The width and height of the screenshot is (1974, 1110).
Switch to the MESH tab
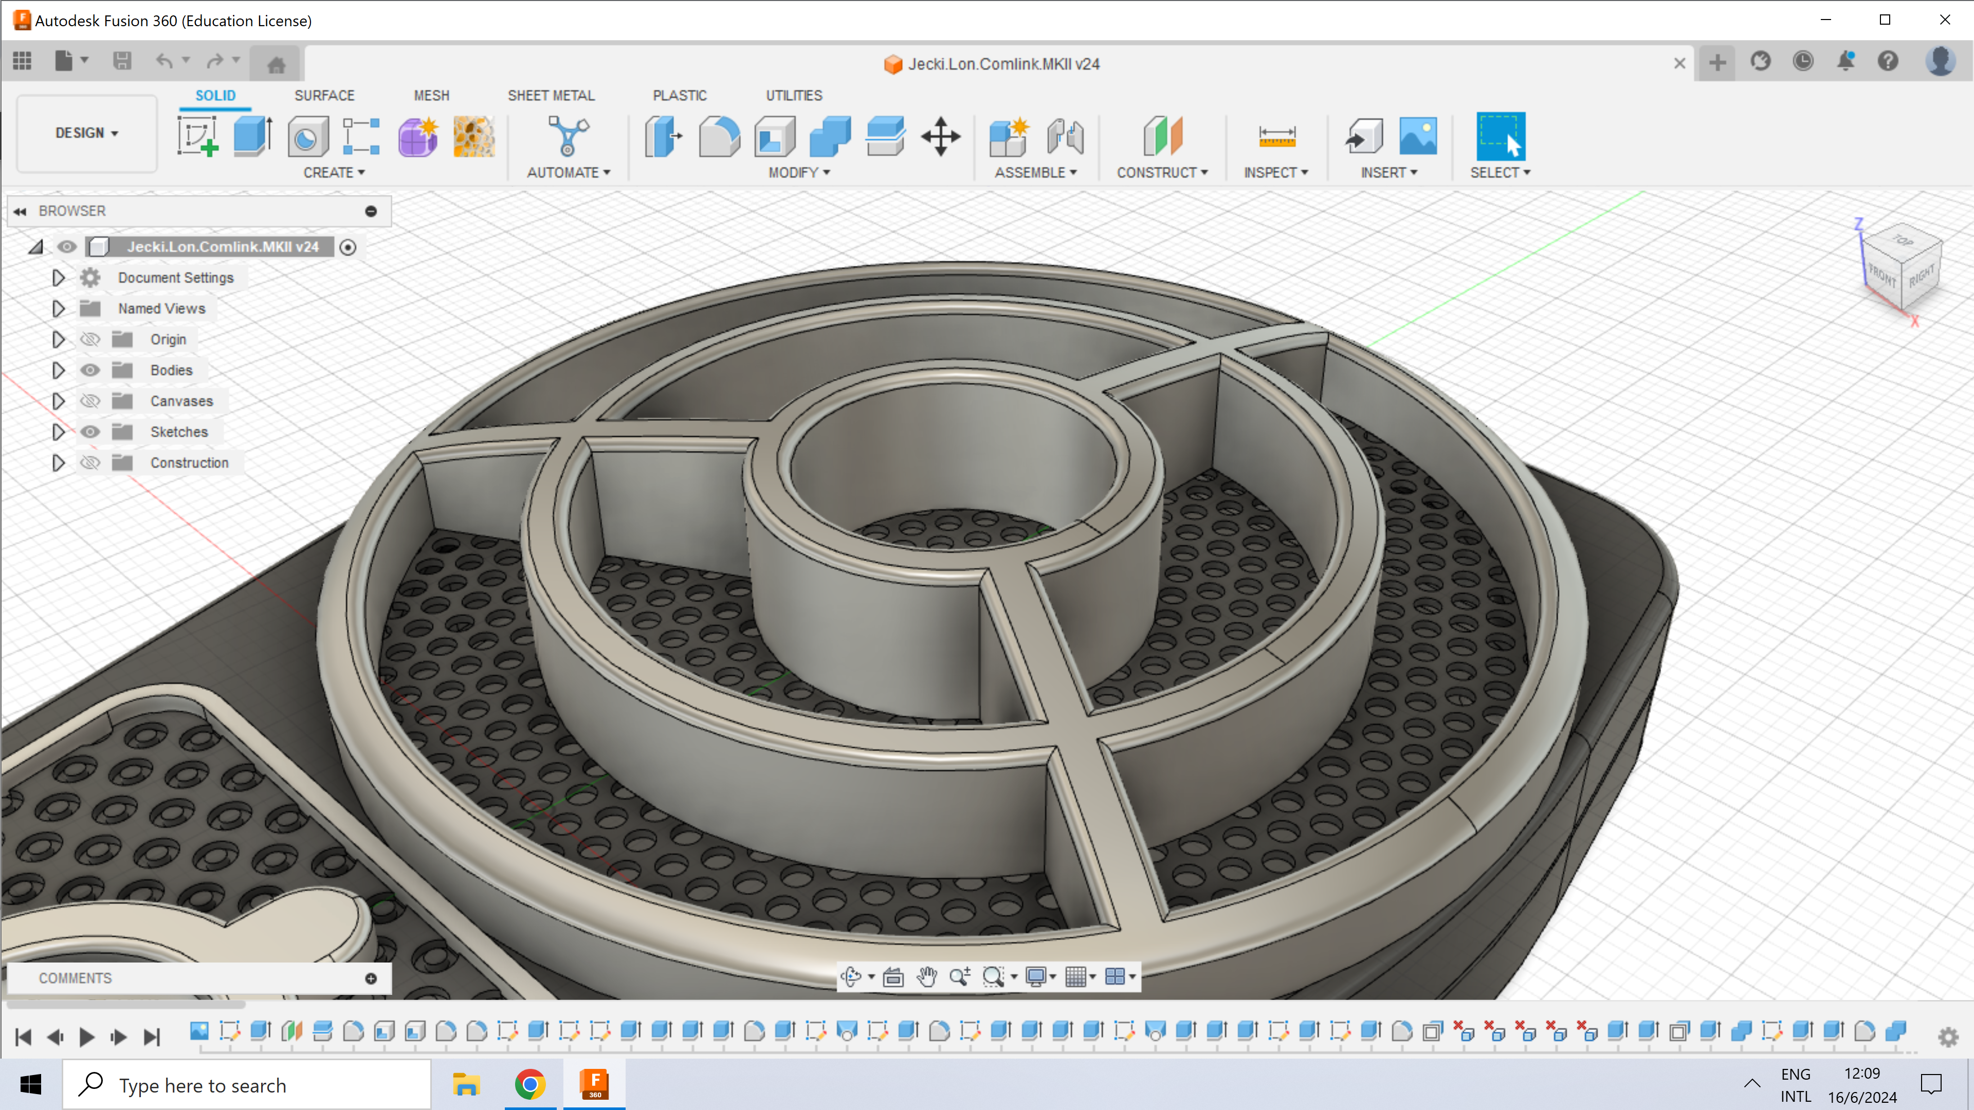431,95
